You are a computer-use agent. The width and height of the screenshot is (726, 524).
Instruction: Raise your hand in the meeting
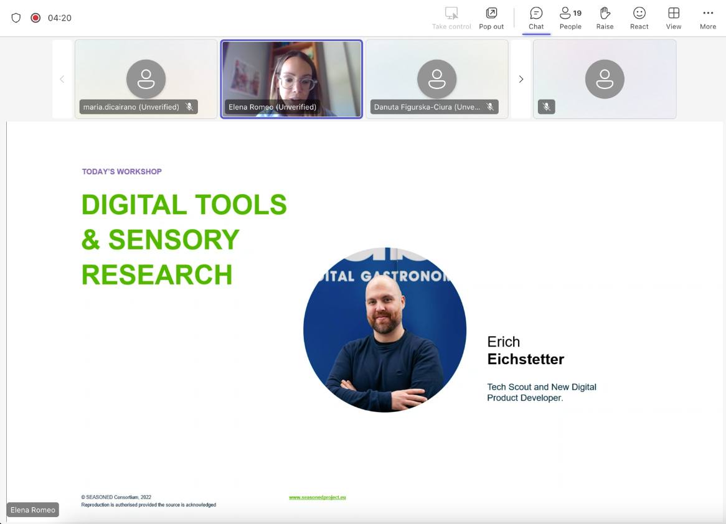(x=605, y=18)
